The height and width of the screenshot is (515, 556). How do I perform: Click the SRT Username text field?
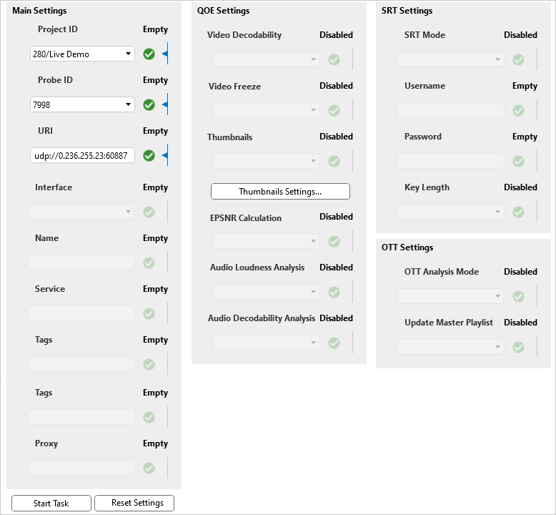click(x=450, y=110)
